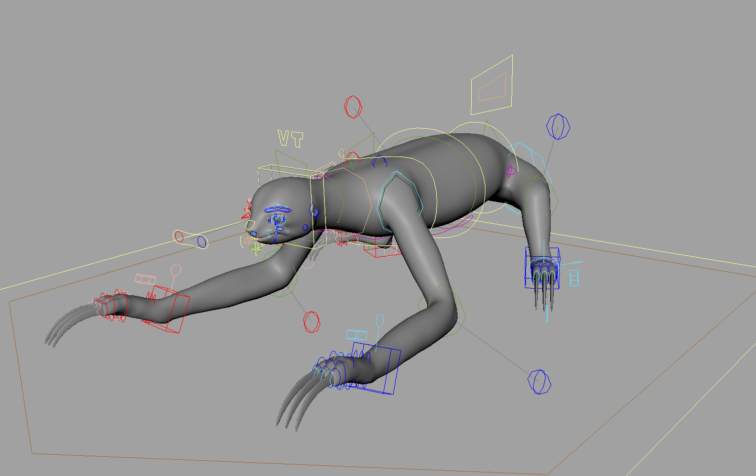
Task: Select the blue pole-vector circle near the rear leg
Action: tap(558, 127)
